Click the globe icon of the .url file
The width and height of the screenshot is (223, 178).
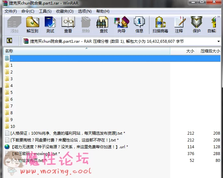7,147
